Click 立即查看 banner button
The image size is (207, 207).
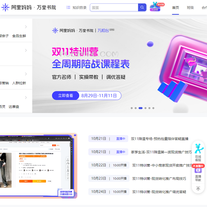pos(66,96)
